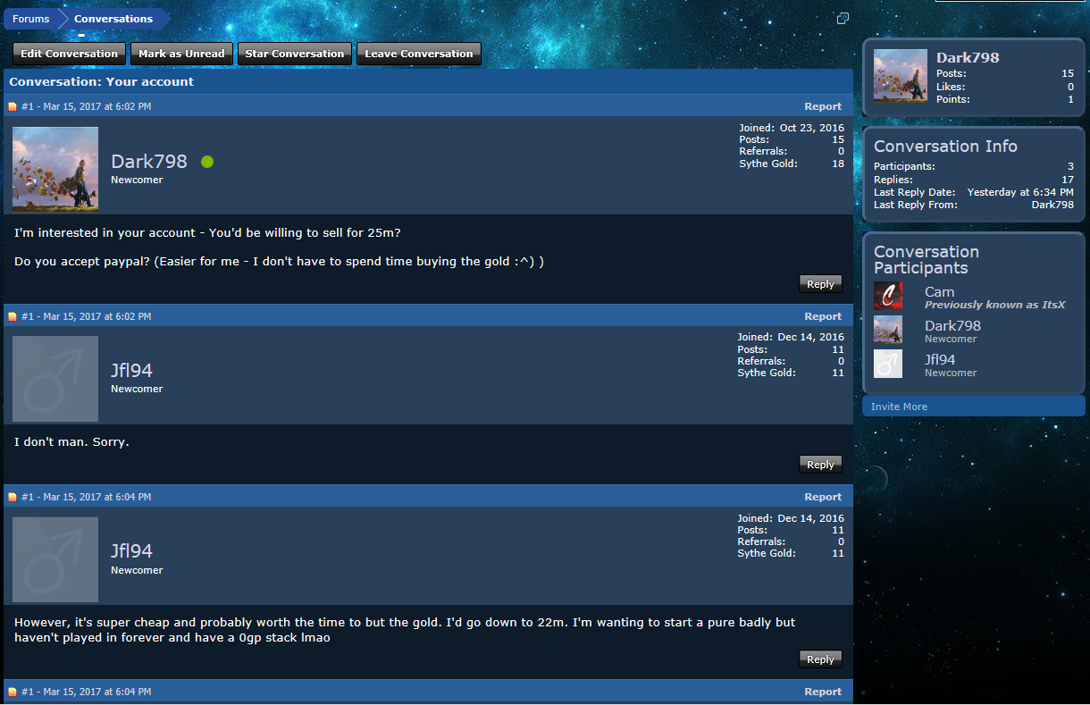The height and width of the screenshot is (705, 1090).
Task: Click Leave Conversation
Action: (419, 54)
